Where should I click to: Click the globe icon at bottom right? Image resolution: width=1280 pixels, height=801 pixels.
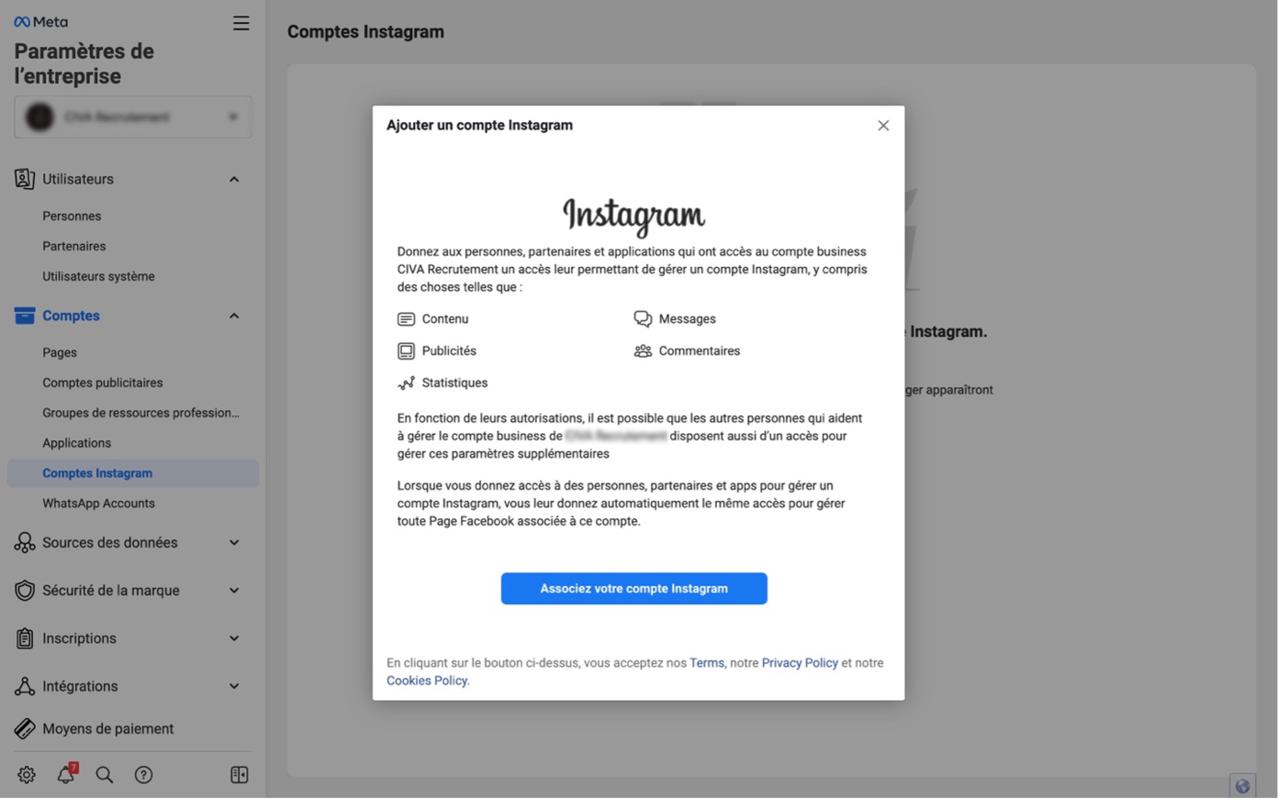[x=1244, y=787]
